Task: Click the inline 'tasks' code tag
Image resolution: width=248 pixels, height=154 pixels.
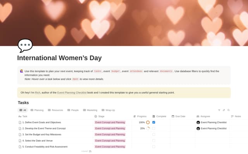Action: (x=98, y=71)
